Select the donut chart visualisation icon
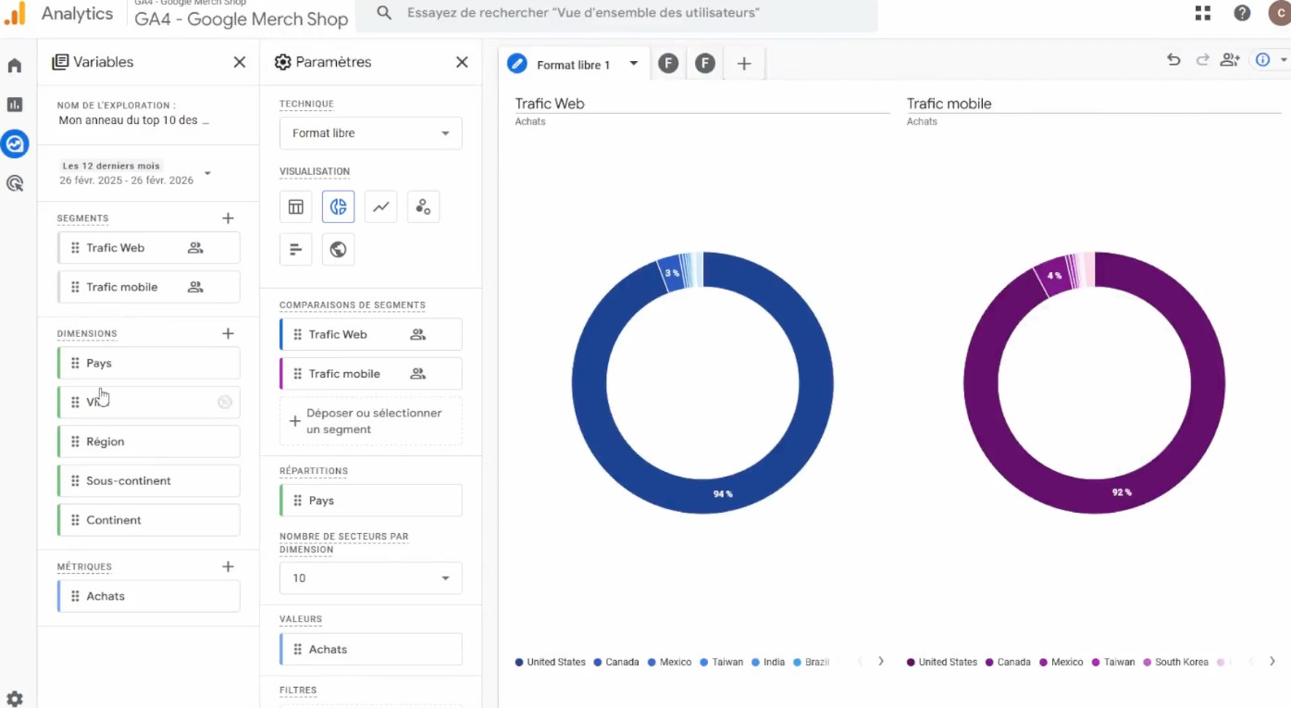The image size is (1291, 708). coord(339,207)
